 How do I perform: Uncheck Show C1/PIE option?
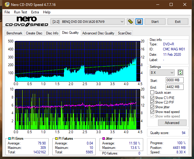point(152,98)
